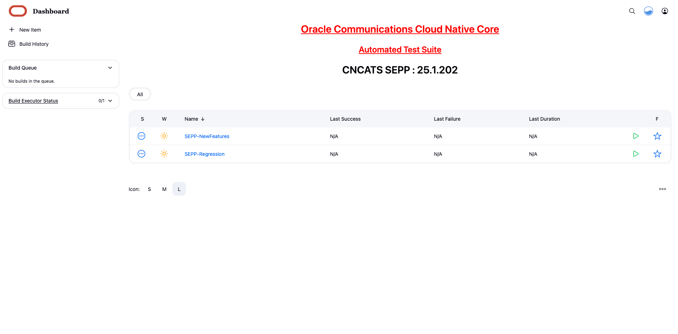Open the New Item link
The image size is (678, 334).
click(x=30, y=30)
